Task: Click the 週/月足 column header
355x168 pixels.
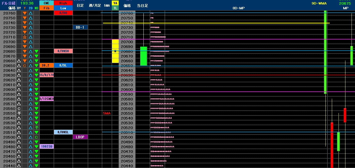Action: [x=95, y=6]
